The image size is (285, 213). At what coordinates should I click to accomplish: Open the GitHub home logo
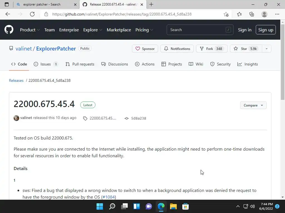(9, 30)
